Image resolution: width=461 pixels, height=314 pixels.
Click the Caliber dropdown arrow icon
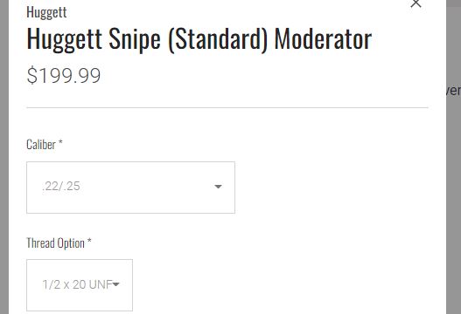tap(218, 187)
